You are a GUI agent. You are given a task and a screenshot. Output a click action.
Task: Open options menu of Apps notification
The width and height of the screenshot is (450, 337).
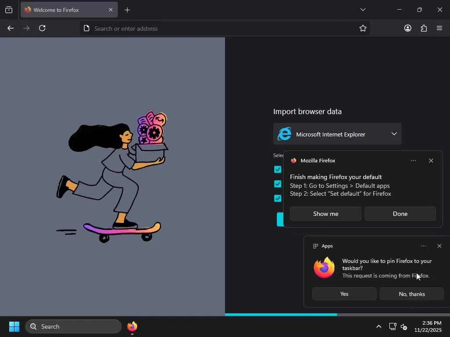click(423, 246)
